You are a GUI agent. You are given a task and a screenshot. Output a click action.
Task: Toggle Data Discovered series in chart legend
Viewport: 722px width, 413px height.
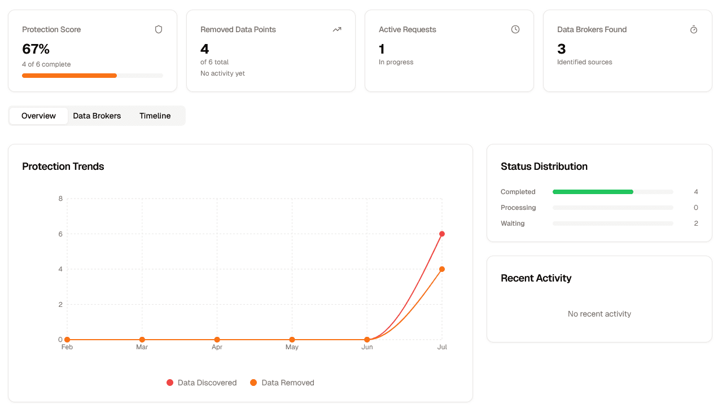207,383
